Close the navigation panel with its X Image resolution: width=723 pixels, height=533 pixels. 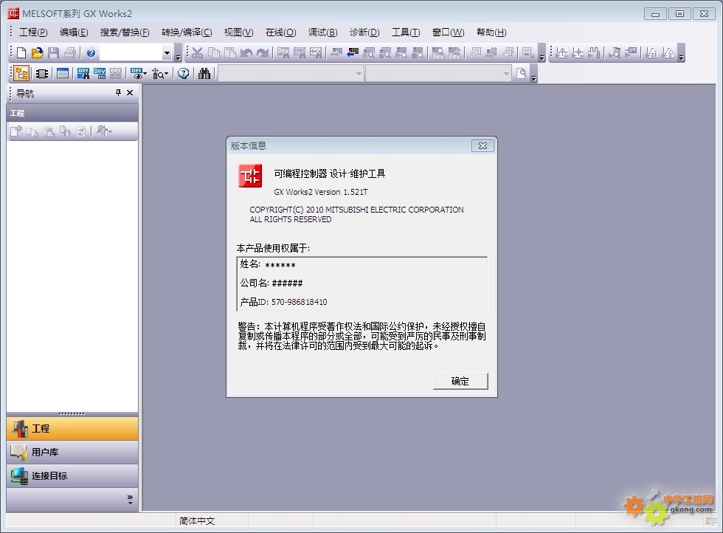[x=130, y=93]
